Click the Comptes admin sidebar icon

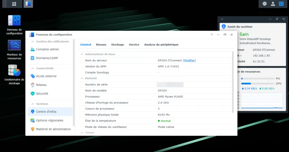33,49
